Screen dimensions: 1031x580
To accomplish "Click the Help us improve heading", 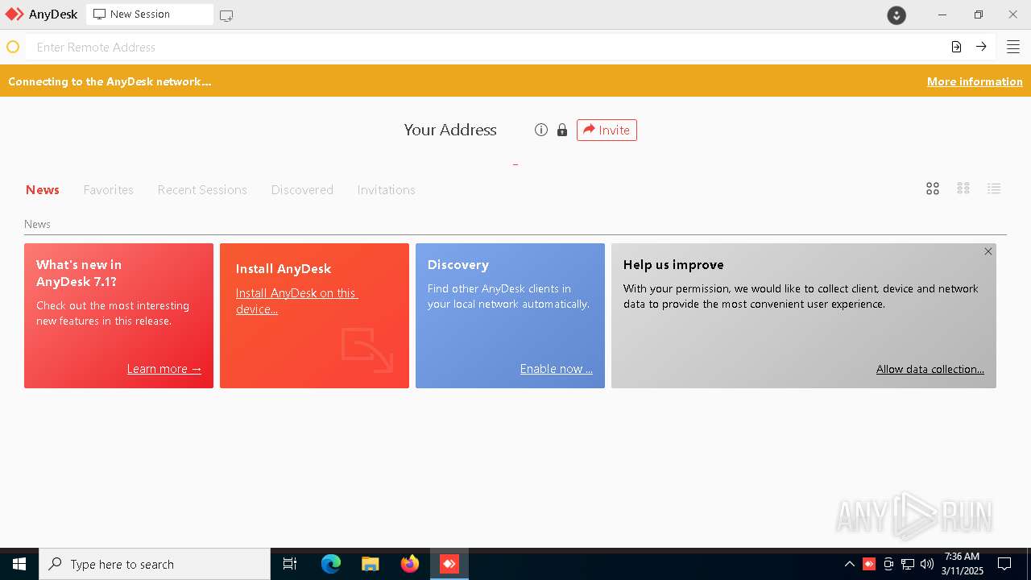I will (673, 264).
